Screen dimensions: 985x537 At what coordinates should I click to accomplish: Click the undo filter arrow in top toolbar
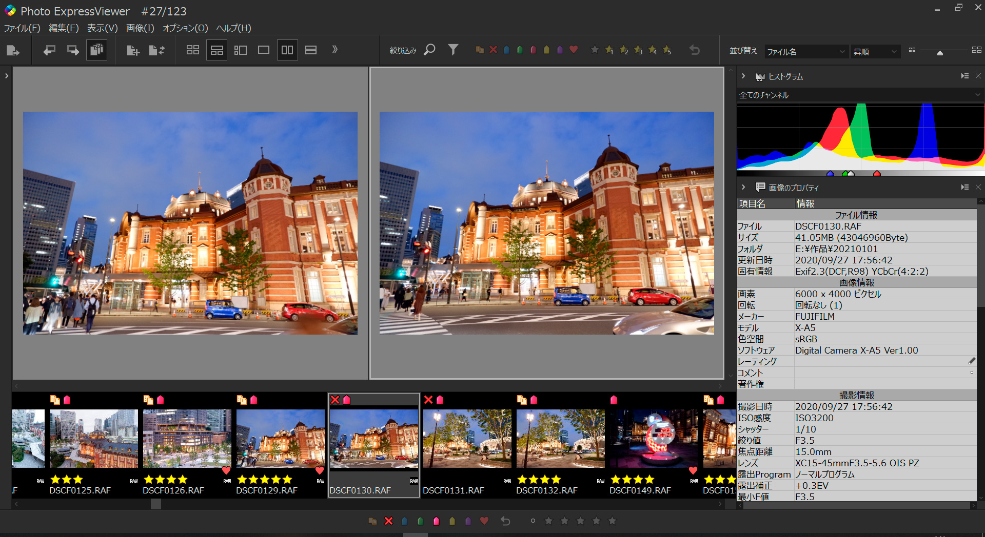point(695,50)
